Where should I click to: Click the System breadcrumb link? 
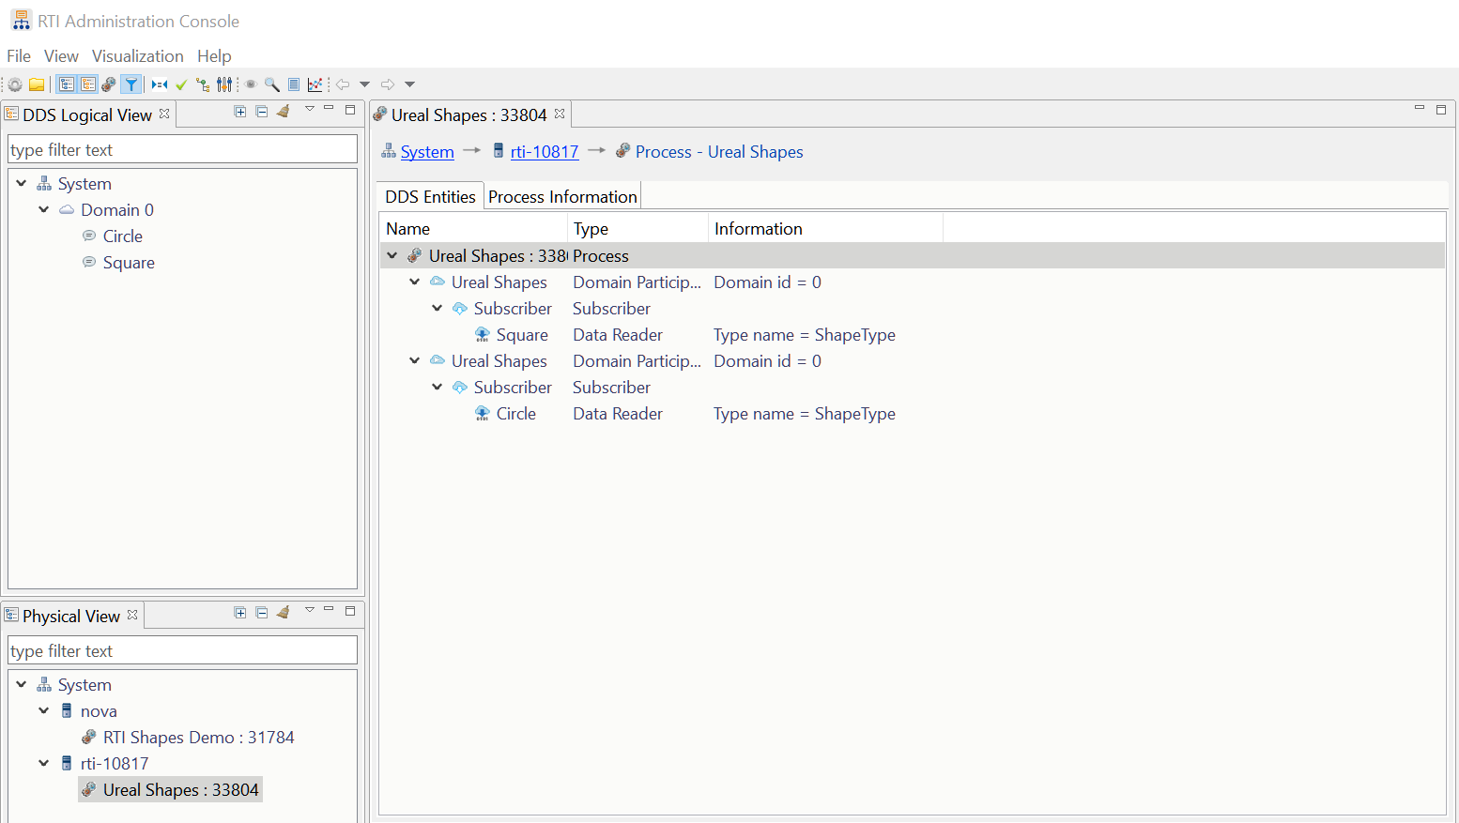pyautogui.click(x=427, y=152)
